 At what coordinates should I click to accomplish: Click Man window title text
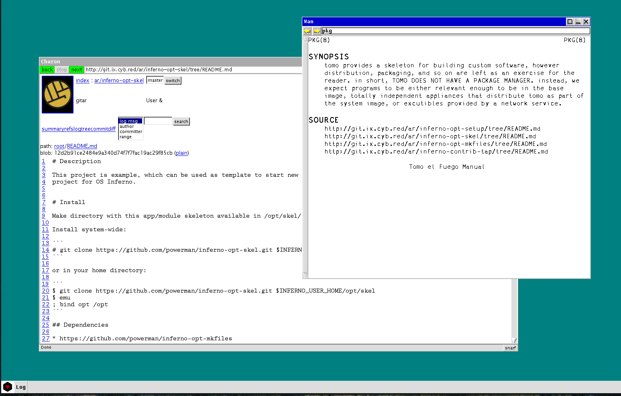coord(309,22)
